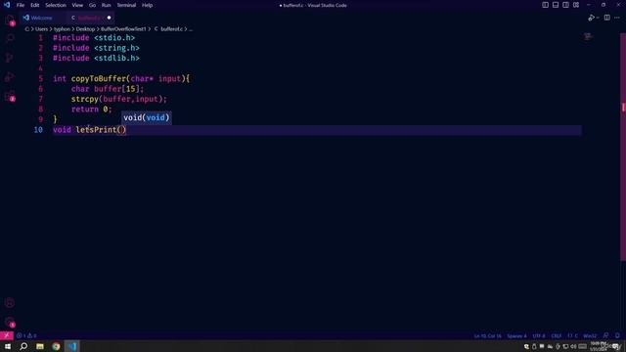Open Customize Layout icon in title bar
Screen dimensions: 626x352
coord(576,5)
